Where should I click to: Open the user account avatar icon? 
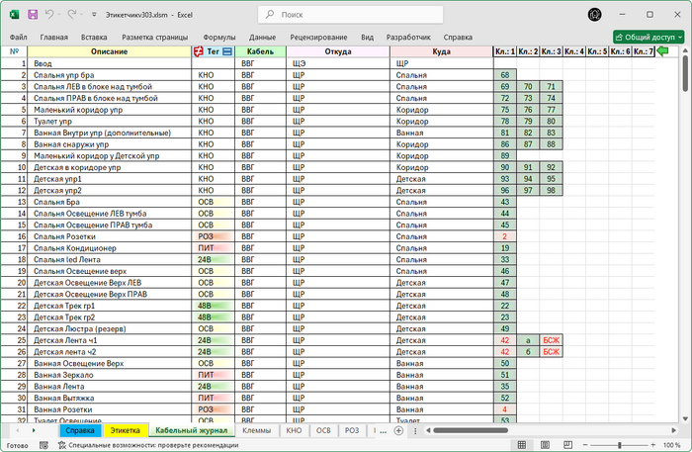[x=595, y=16]
